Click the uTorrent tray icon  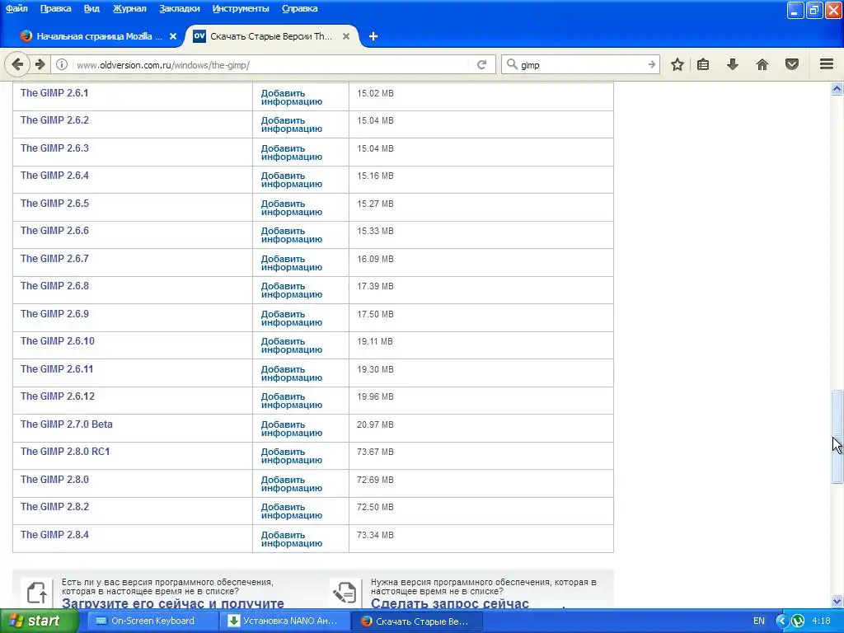tap(798, 621)
